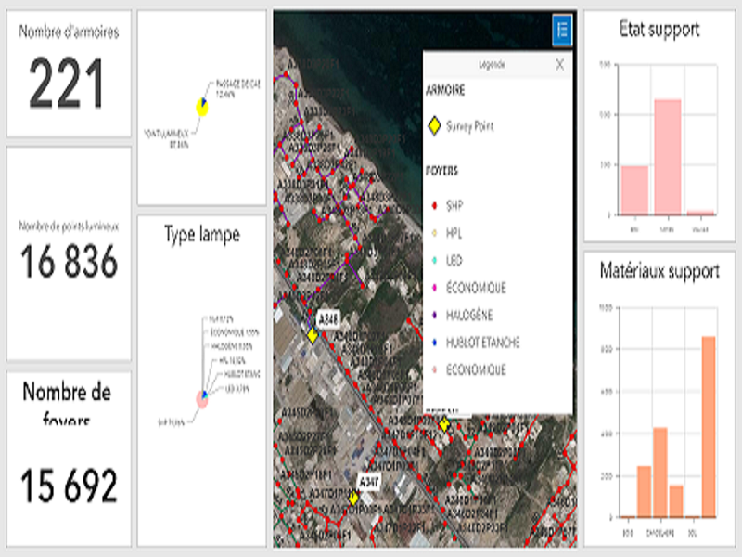Click the A348 armoire diamond marker

[313, 335]
